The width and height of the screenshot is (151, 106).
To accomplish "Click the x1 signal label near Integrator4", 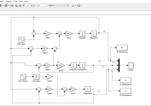I will [x=99, y=91].
